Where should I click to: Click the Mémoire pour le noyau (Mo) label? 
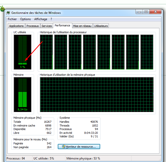(x=30, y=139)
